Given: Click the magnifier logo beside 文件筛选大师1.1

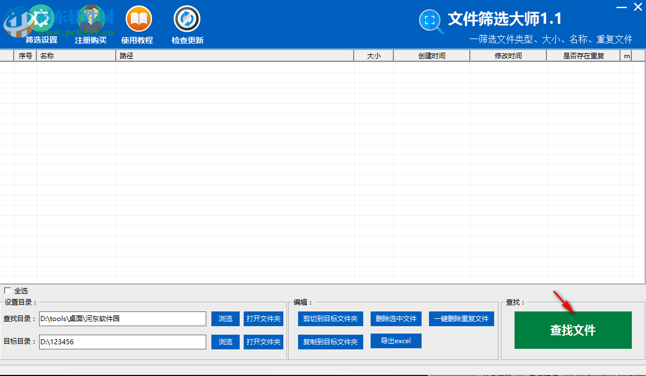Looking at the screenshot, I should pyautogui.click(x=431, y=20).
